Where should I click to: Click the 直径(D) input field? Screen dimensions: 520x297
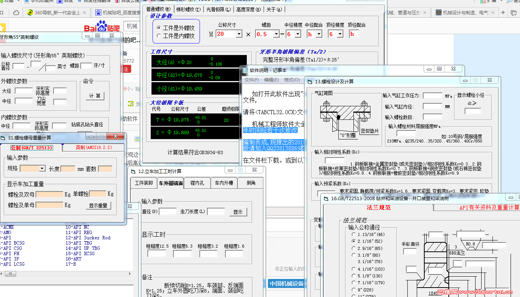click(x=168, y=212)
